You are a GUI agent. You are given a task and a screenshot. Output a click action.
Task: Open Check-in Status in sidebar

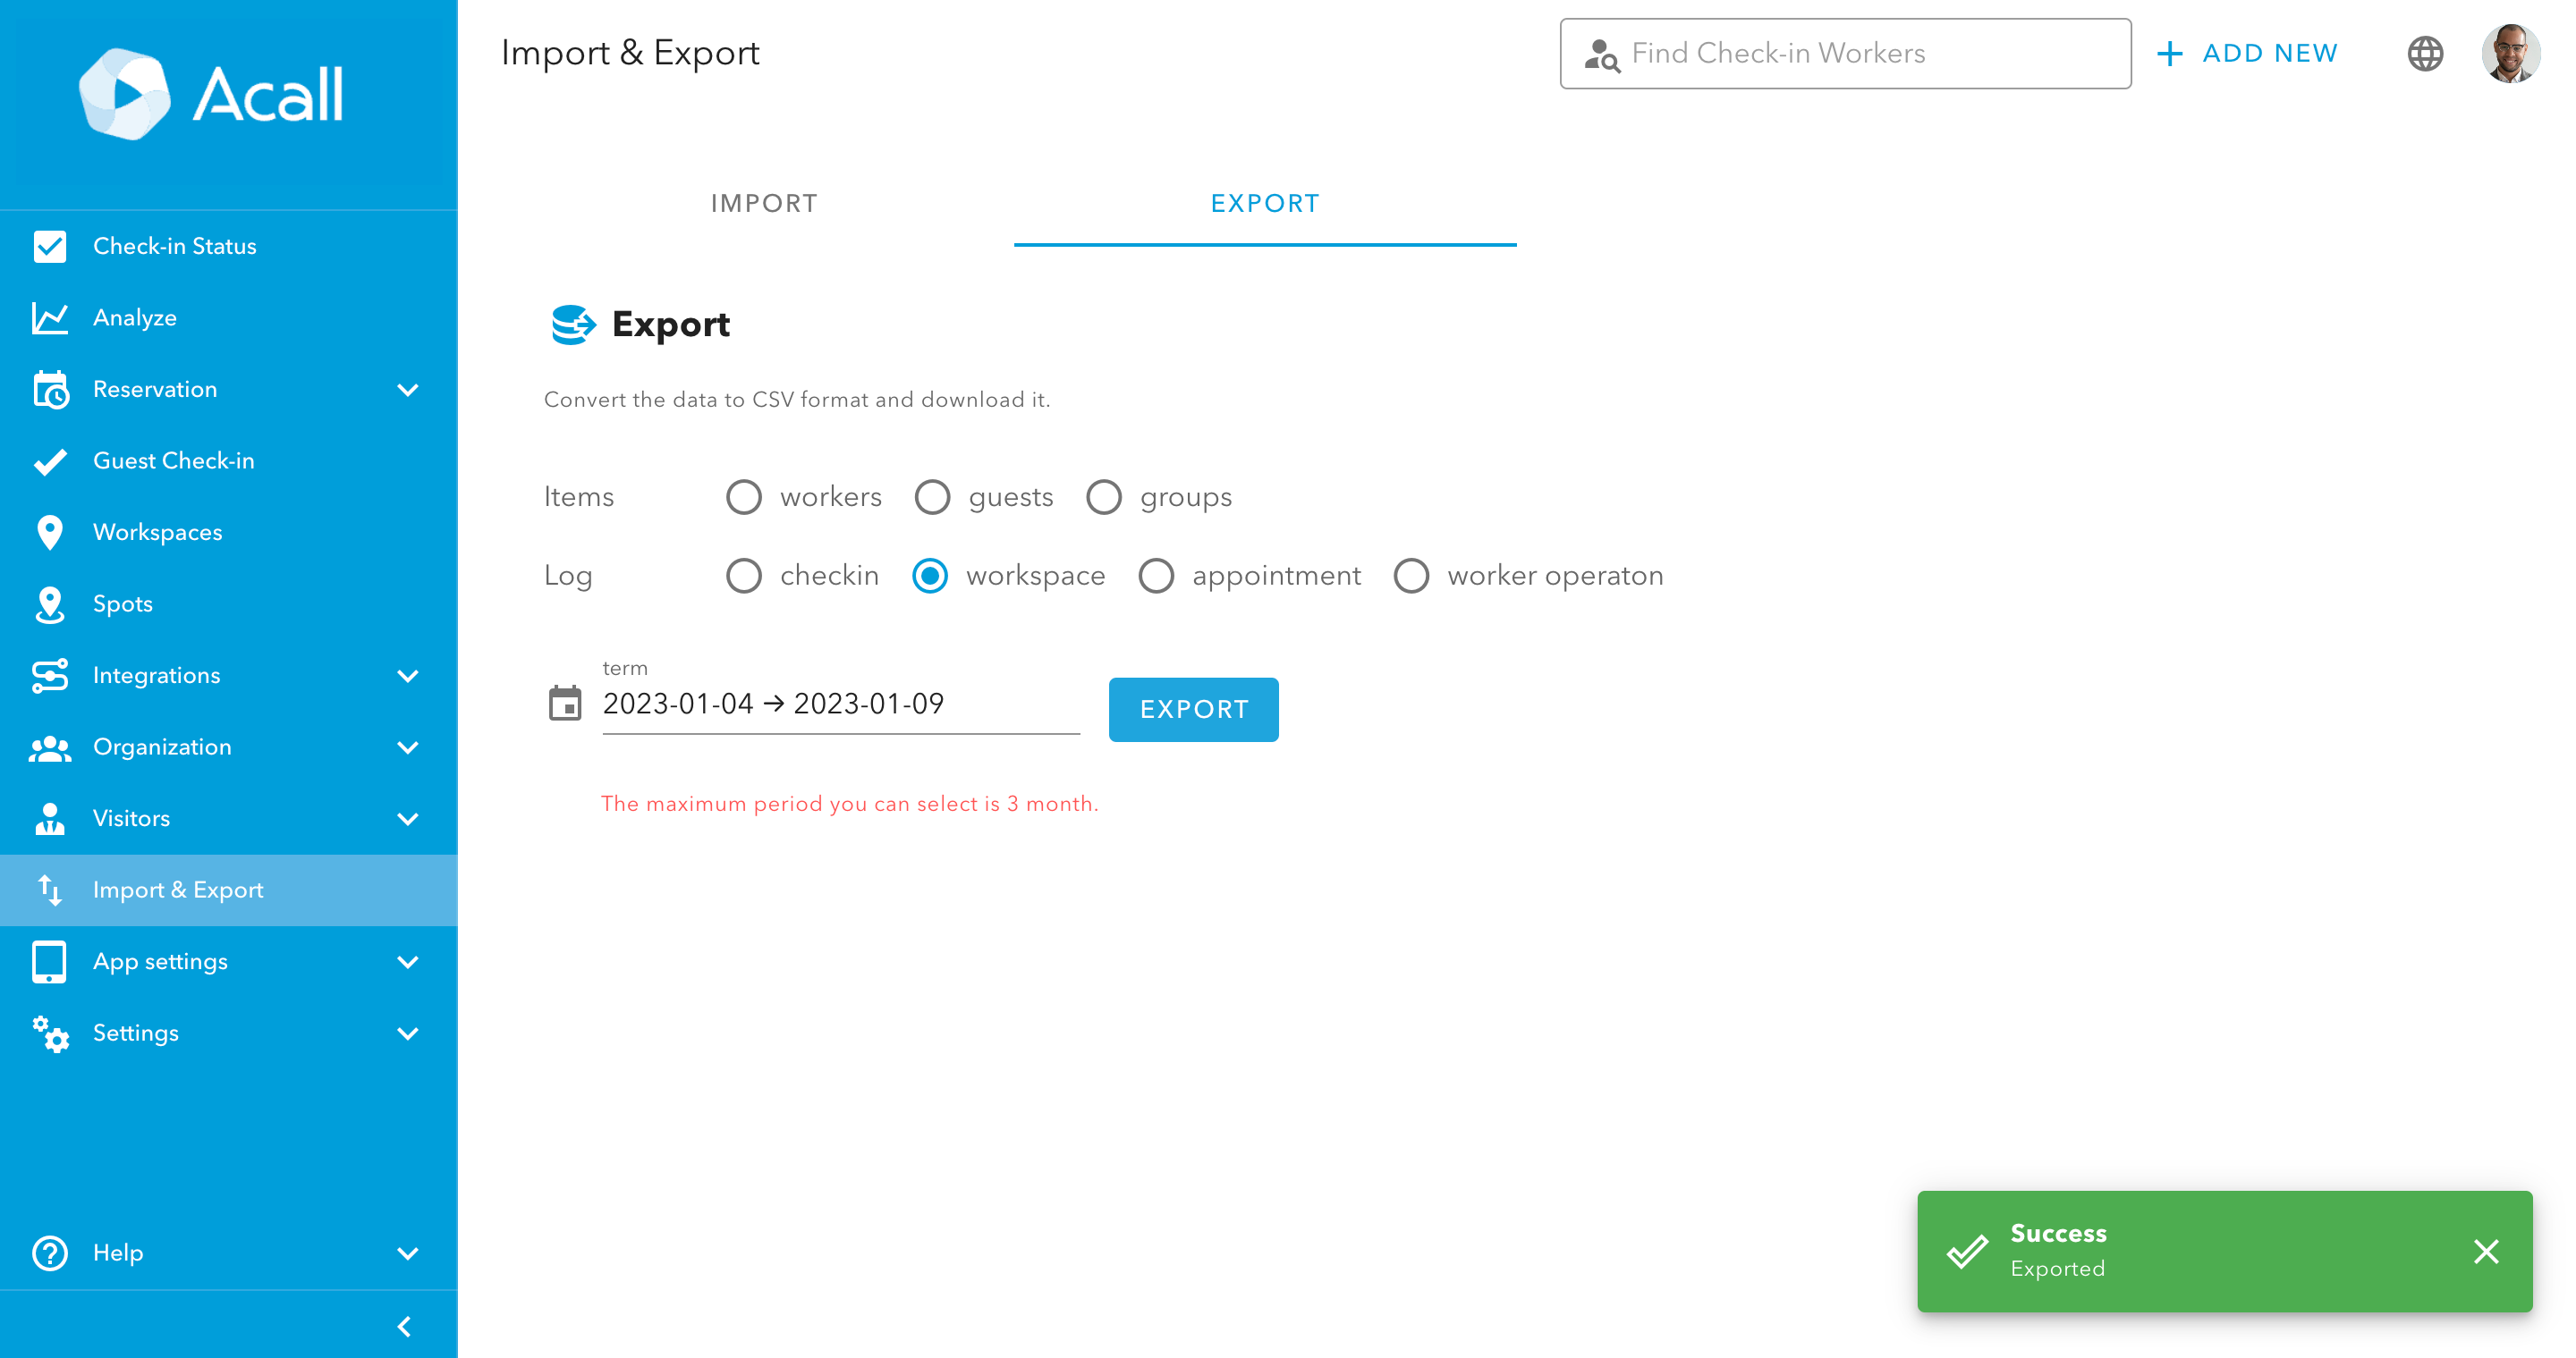229,246
